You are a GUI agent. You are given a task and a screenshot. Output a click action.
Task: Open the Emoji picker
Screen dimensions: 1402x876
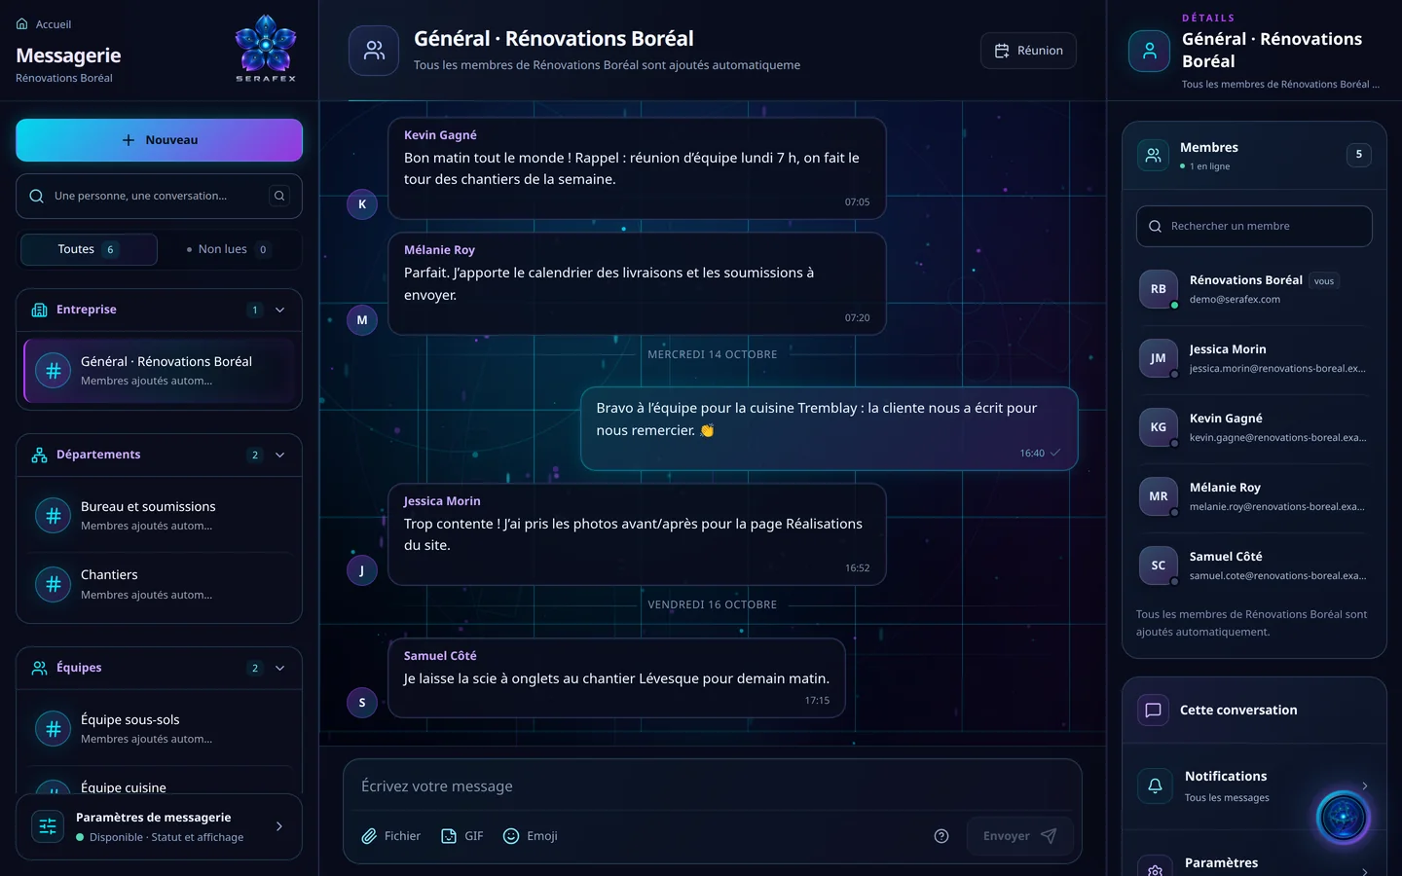(x=531, y=836)
